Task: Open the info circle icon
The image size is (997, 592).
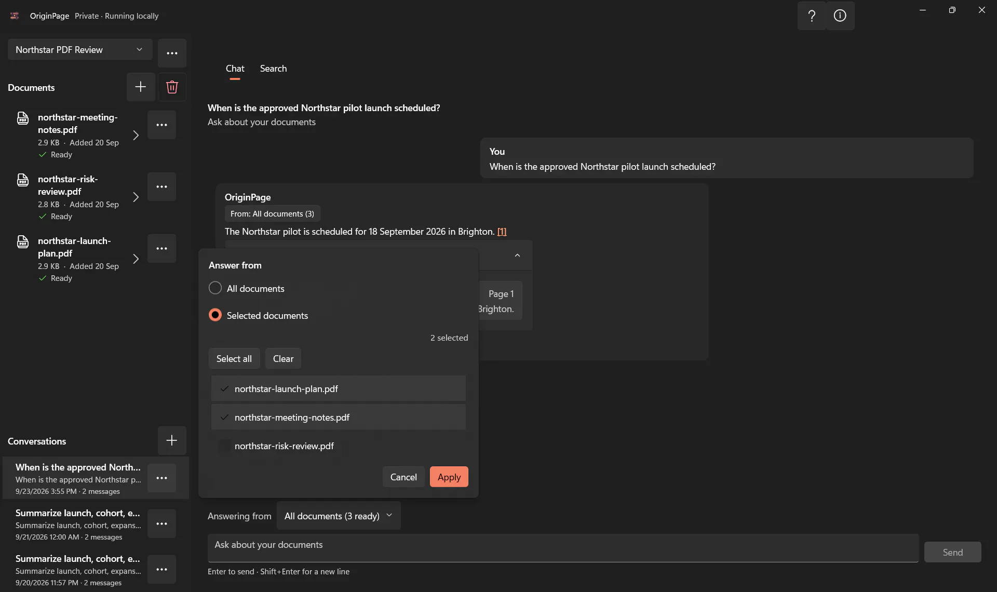Action: 840,16
